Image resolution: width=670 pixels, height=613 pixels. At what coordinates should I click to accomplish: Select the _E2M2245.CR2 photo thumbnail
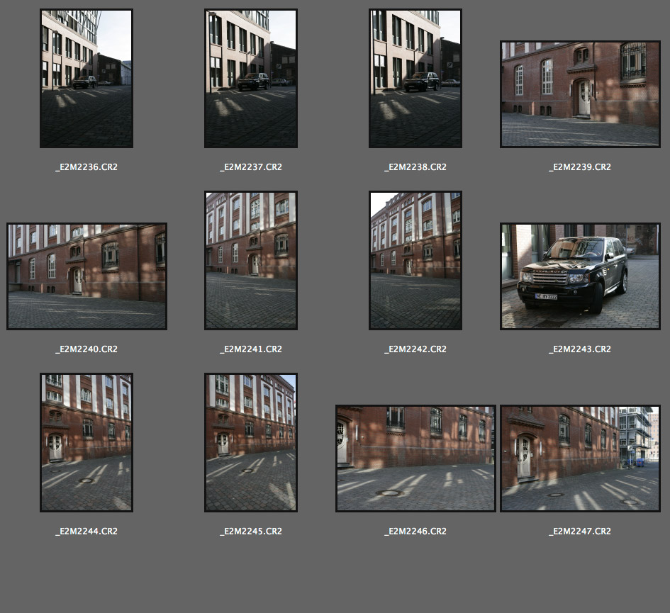coord(251,443)
